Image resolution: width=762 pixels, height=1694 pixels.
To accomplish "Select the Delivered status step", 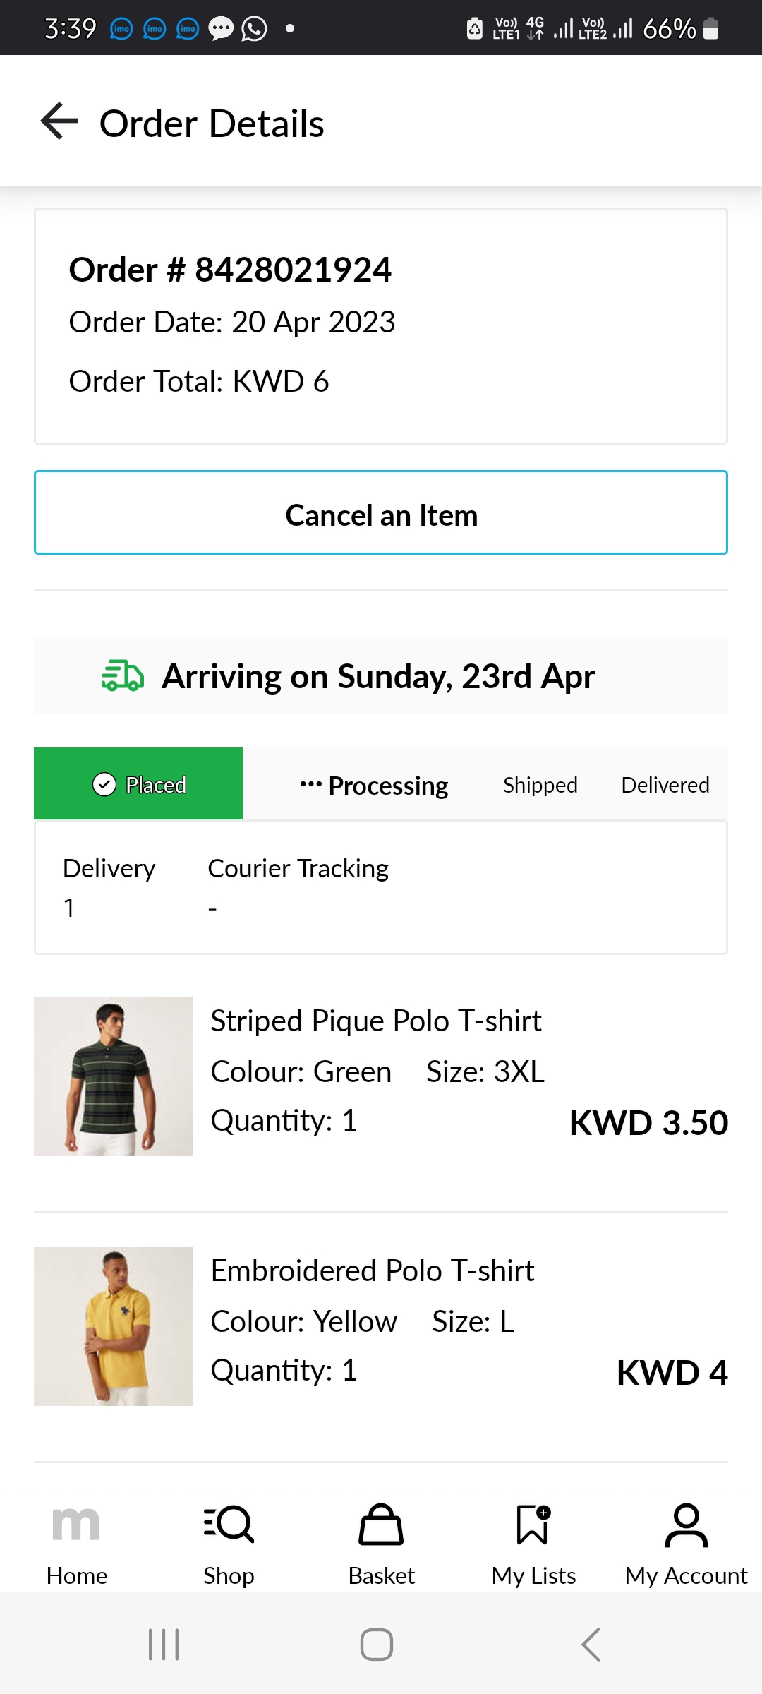I will click(x=665, y=785).
